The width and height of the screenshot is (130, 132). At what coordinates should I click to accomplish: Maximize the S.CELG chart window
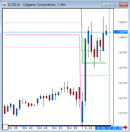click(x=115, y=5)
